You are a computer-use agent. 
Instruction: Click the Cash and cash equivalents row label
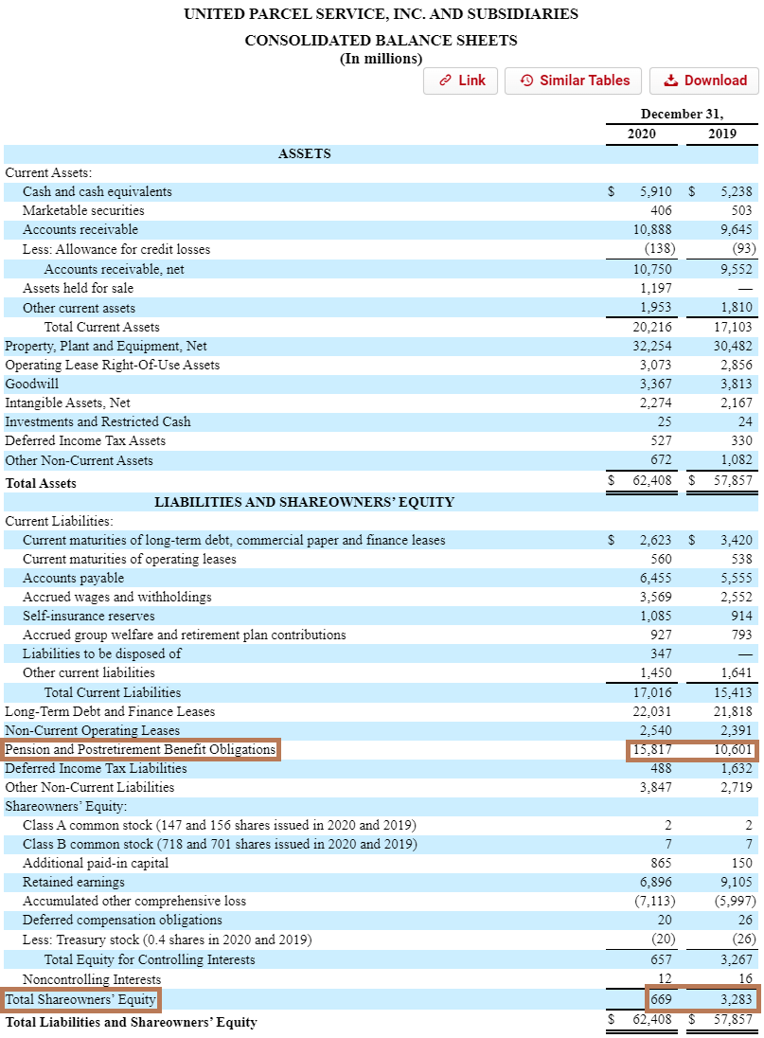[x=98, y=191]
